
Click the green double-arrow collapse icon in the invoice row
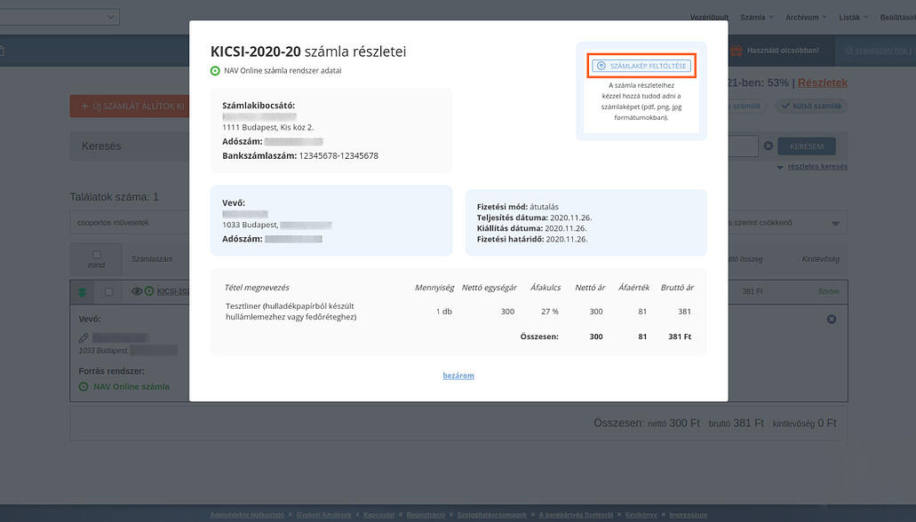tap(83, 291)
